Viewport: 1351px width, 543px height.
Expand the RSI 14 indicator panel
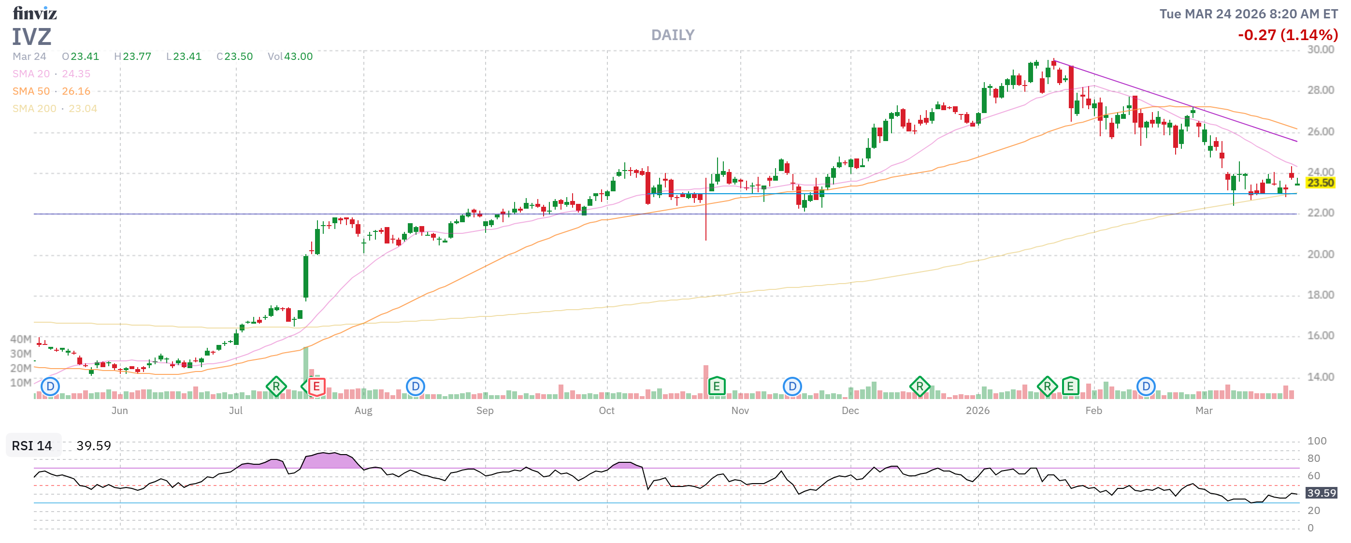(x=31, y=446)
